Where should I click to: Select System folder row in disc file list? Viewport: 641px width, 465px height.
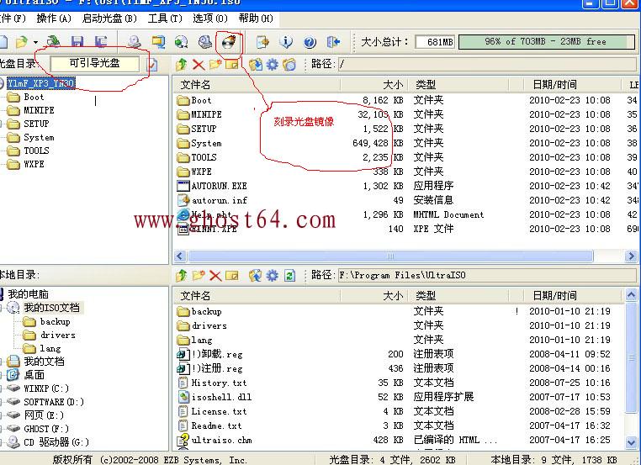tap(206, 144)
